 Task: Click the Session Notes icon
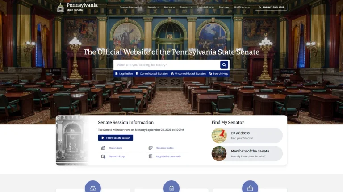pos(151,148)
